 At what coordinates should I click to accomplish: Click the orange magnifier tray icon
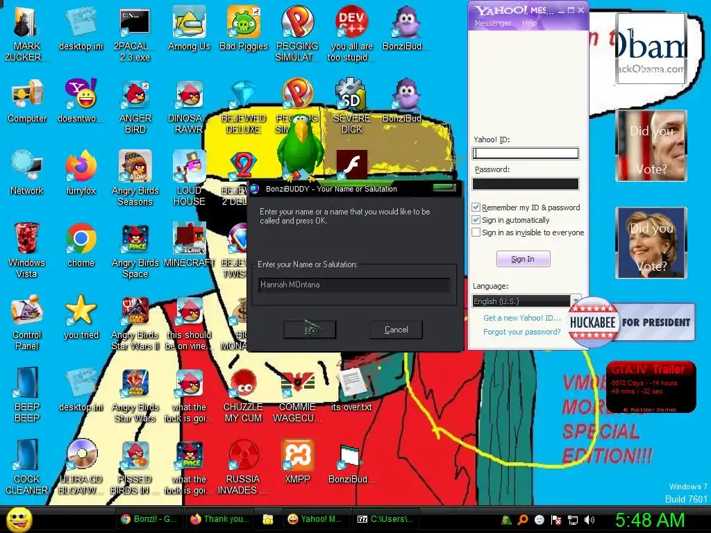click(523, 520)
